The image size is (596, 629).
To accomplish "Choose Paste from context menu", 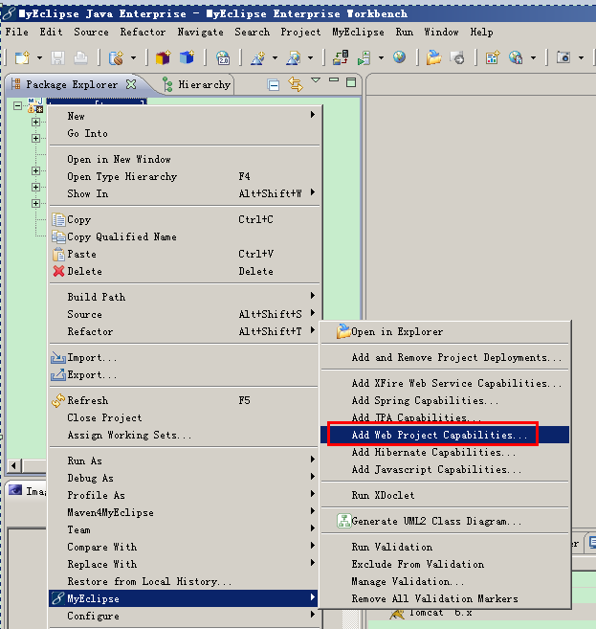I will point(185,255).
